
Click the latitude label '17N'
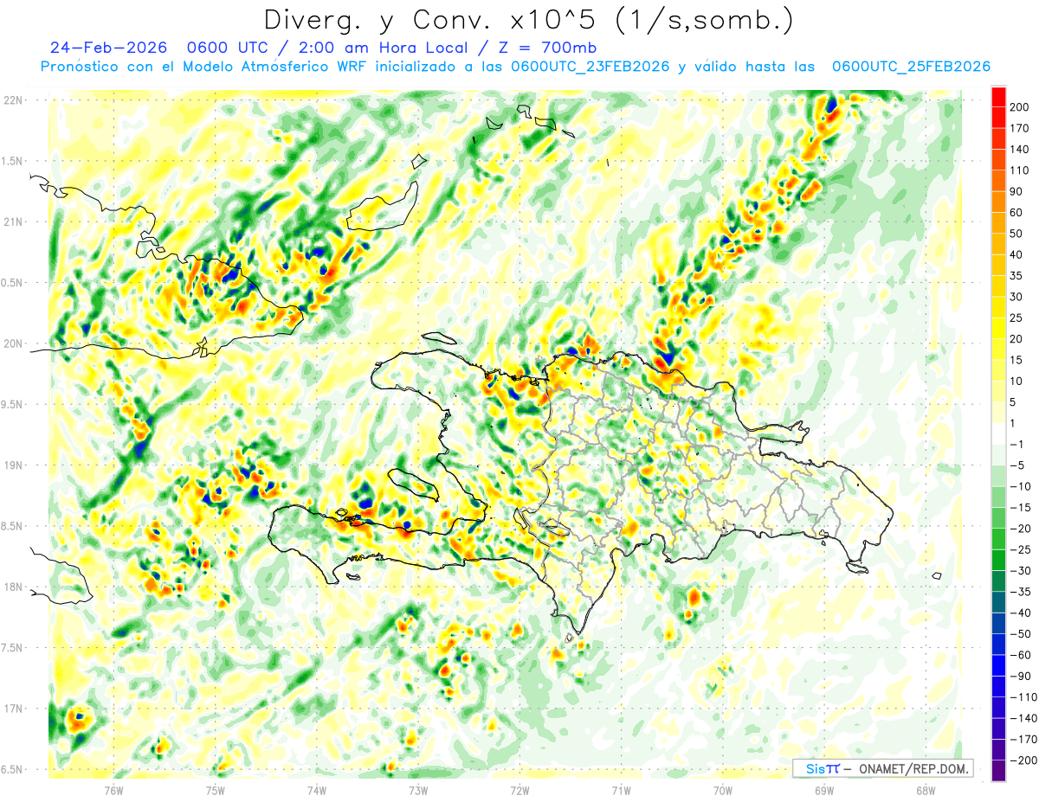point(12,709)
